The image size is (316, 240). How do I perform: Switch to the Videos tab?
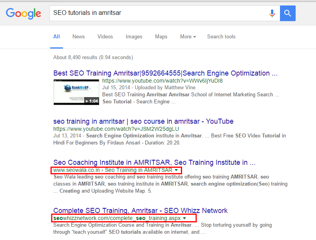point(105,37)
